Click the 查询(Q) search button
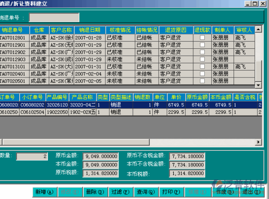Screen dimensions: 269x199 [x=145, y=192]
